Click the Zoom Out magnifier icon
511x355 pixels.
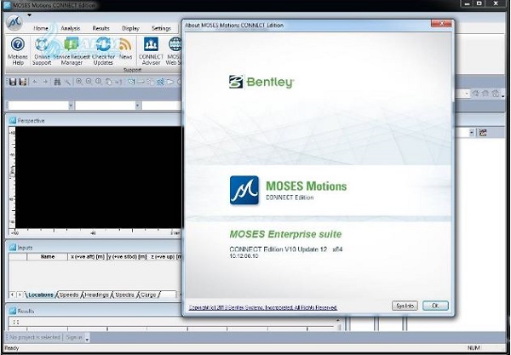[x=89, y=82]
